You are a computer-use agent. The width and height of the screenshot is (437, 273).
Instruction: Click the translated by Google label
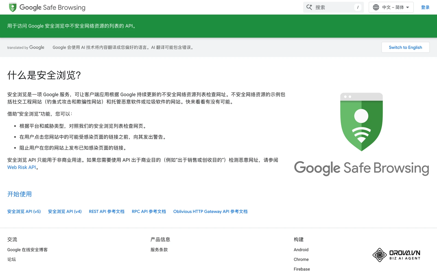[26, 48]
